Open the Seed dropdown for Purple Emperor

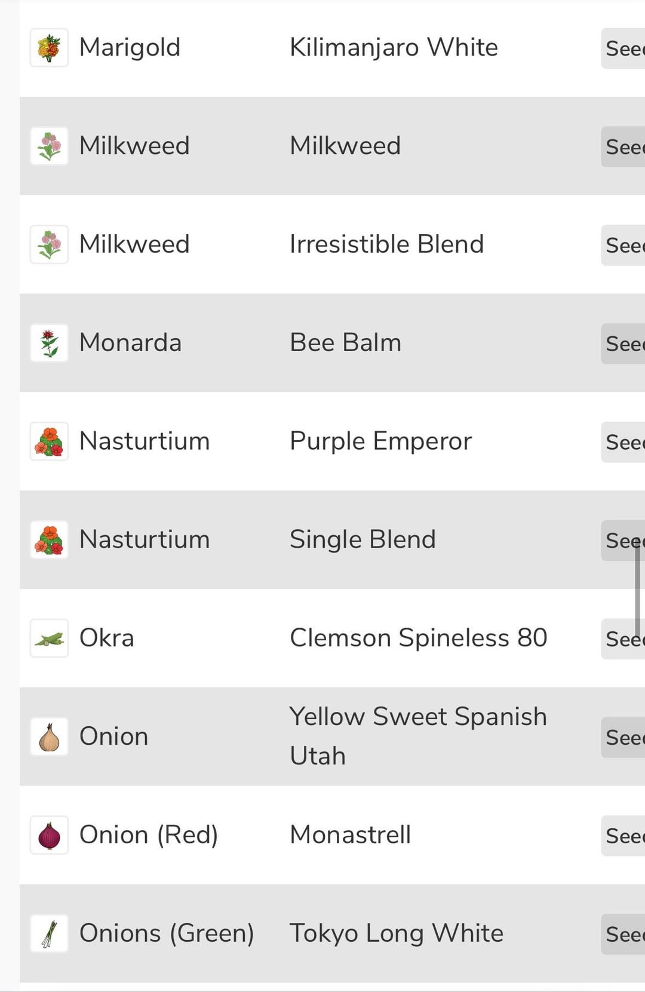point(623,443)
